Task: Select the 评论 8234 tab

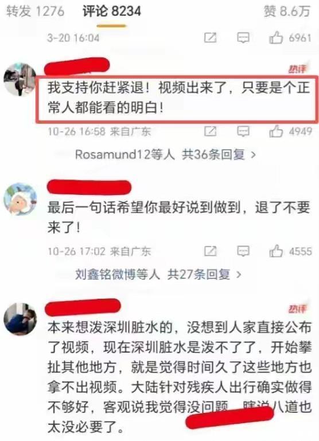Action: [112, 11]
